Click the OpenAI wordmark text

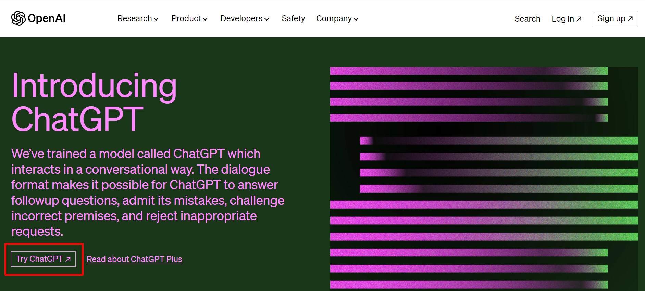coord(47,18)
